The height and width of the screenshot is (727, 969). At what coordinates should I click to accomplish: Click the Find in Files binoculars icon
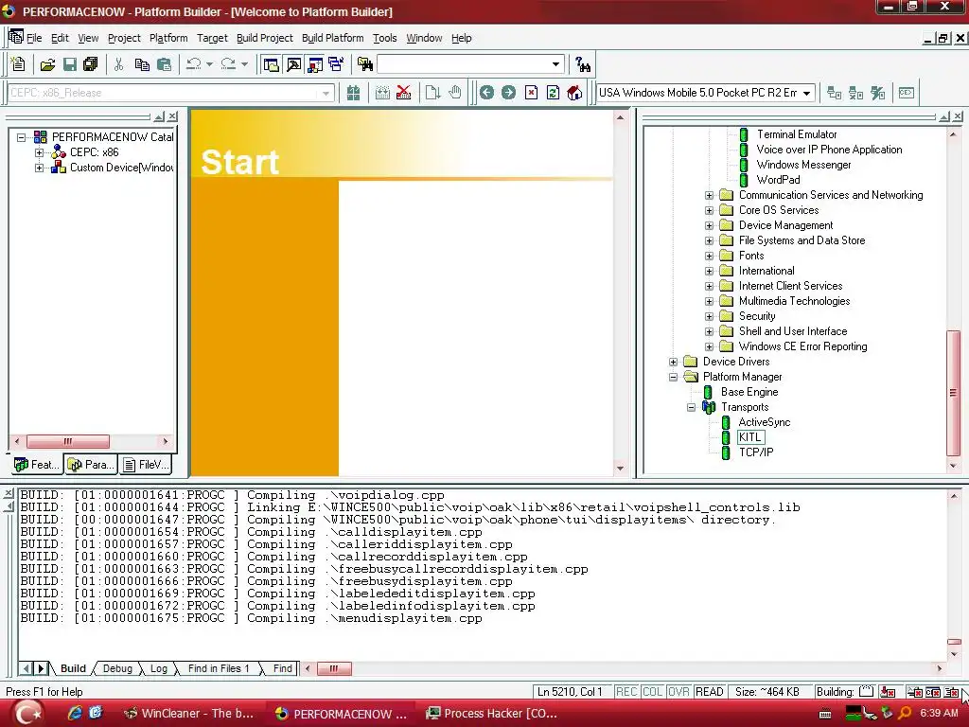[x=365, y=64]
